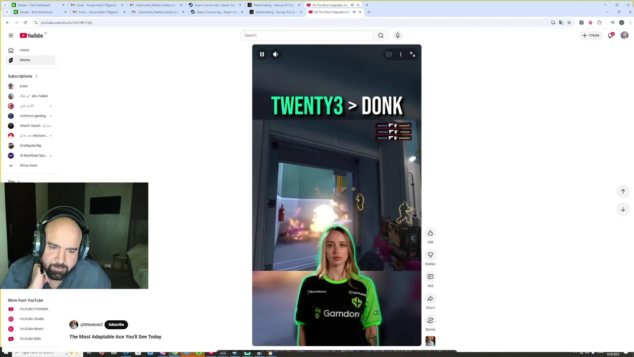Screen dimensions: 634x357
Task: Go forward in browser history
Action: pos(16,22)
